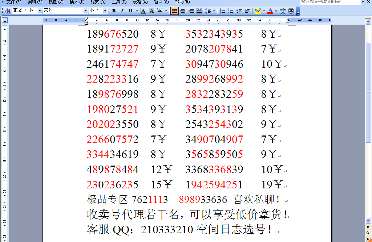The width and height of the screenshot is (372, 242).
Task: Toggle Bullets list
Action: [x=231, y=11]
